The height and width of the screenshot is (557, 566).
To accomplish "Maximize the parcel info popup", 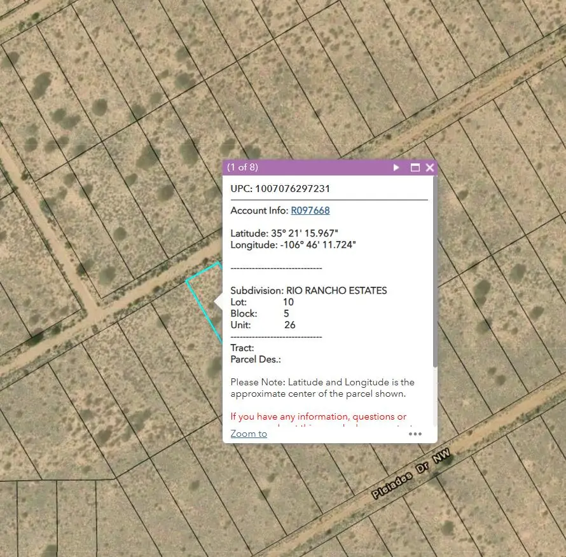I will [415, 167].
